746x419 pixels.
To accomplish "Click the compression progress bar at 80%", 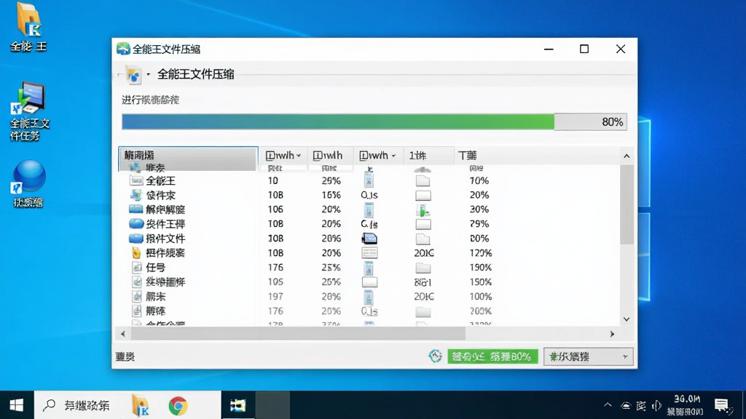I will [374, 122].
